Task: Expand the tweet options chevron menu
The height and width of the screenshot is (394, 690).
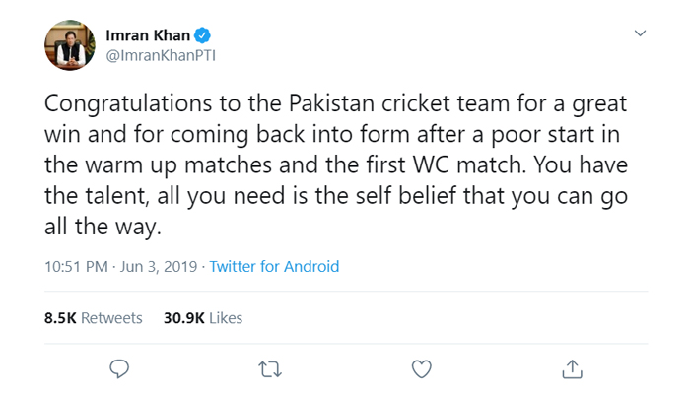Action: tap(640, 33)
